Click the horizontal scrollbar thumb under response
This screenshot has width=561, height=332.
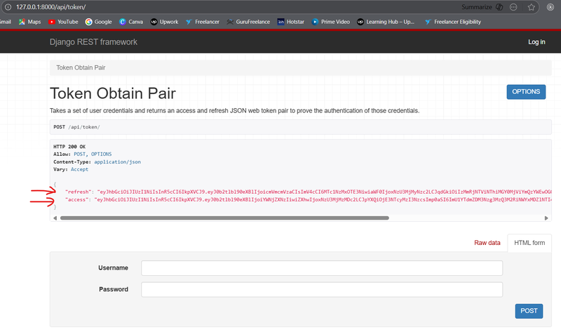click(224, 218)
